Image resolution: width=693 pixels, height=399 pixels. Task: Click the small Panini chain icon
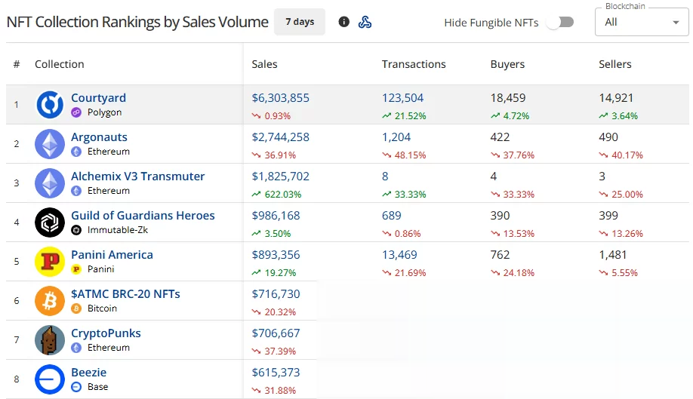[x=76, y=269]
